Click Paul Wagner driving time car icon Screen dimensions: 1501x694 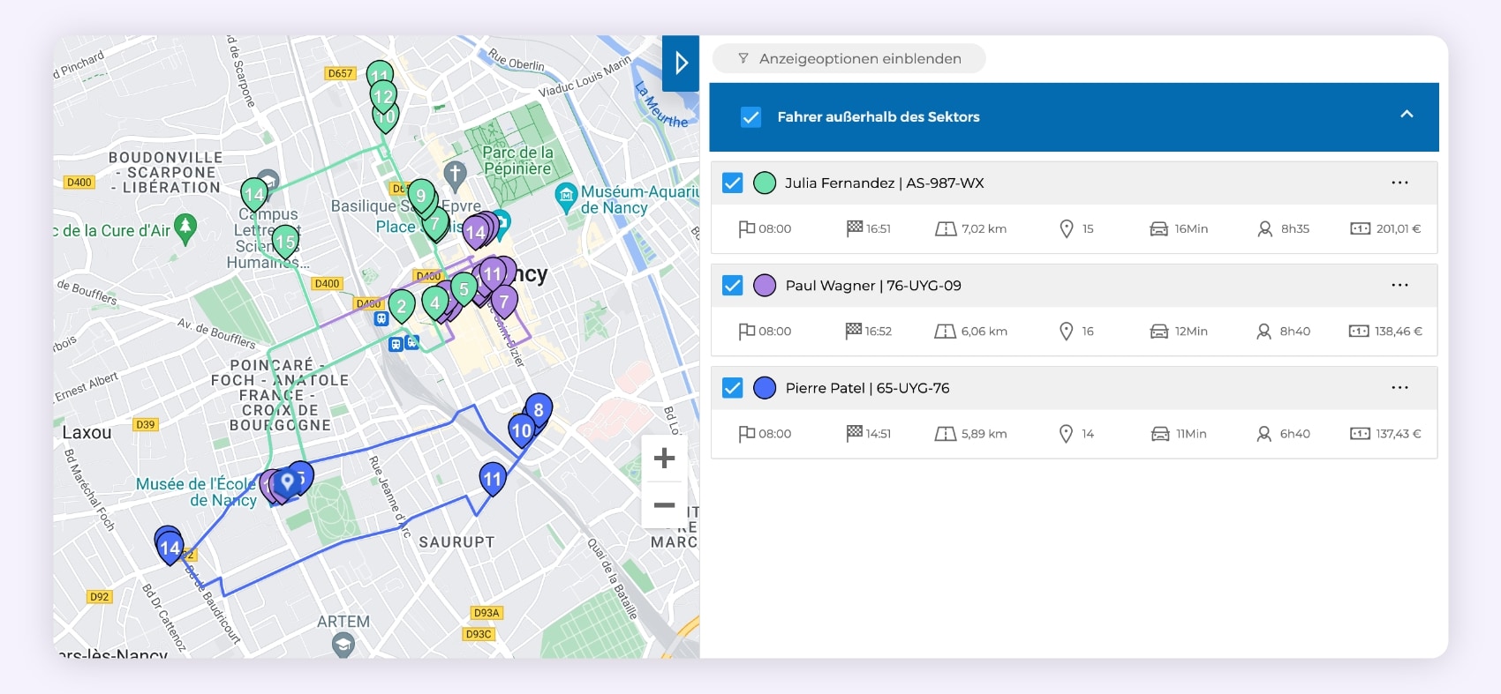(x=1158, y=331)
